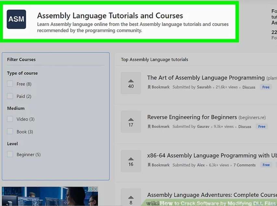Click Free tag on Reverse Engineering for Beginners
The height and width of the screenshot is (206, 277).
click(262, 127)
